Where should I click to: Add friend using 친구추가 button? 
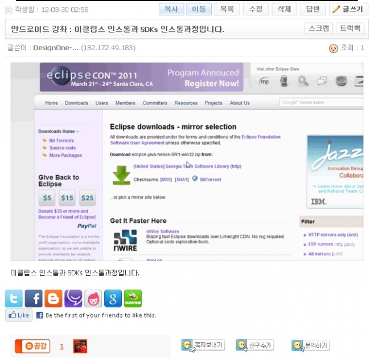pos(255,345)
